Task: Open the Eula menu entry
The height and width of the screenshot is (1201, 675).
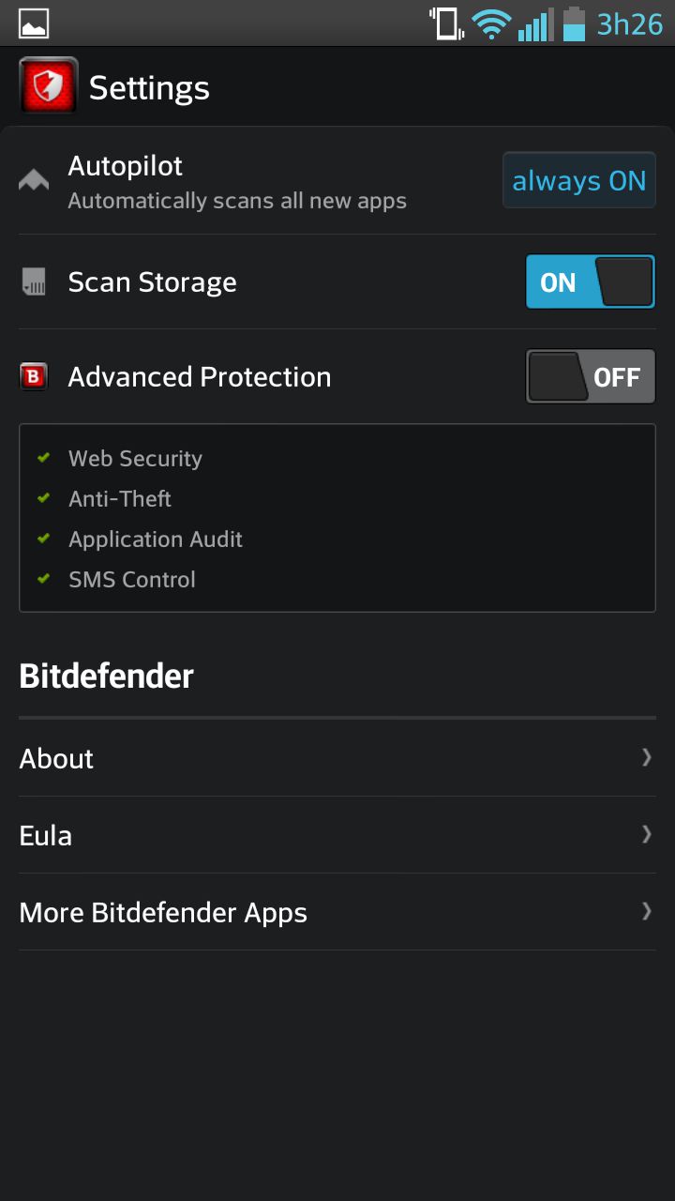Action: [46, 835]
